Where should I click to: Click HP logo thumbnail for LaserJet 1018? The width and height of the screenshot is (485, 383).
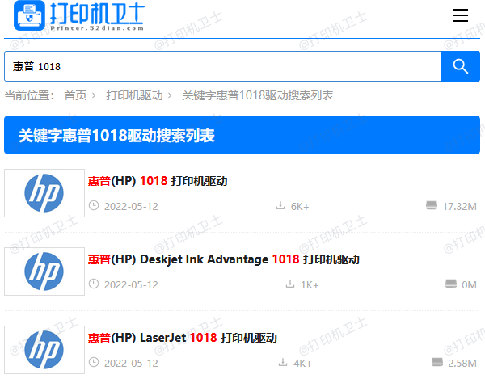(44, 350)
